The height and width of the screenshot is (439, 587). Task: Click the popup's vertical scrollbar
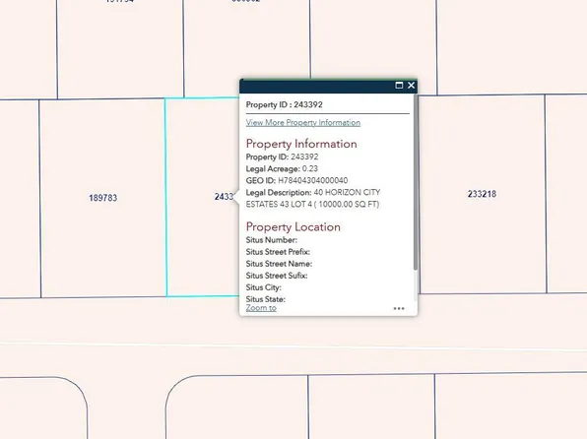point(416,182)
